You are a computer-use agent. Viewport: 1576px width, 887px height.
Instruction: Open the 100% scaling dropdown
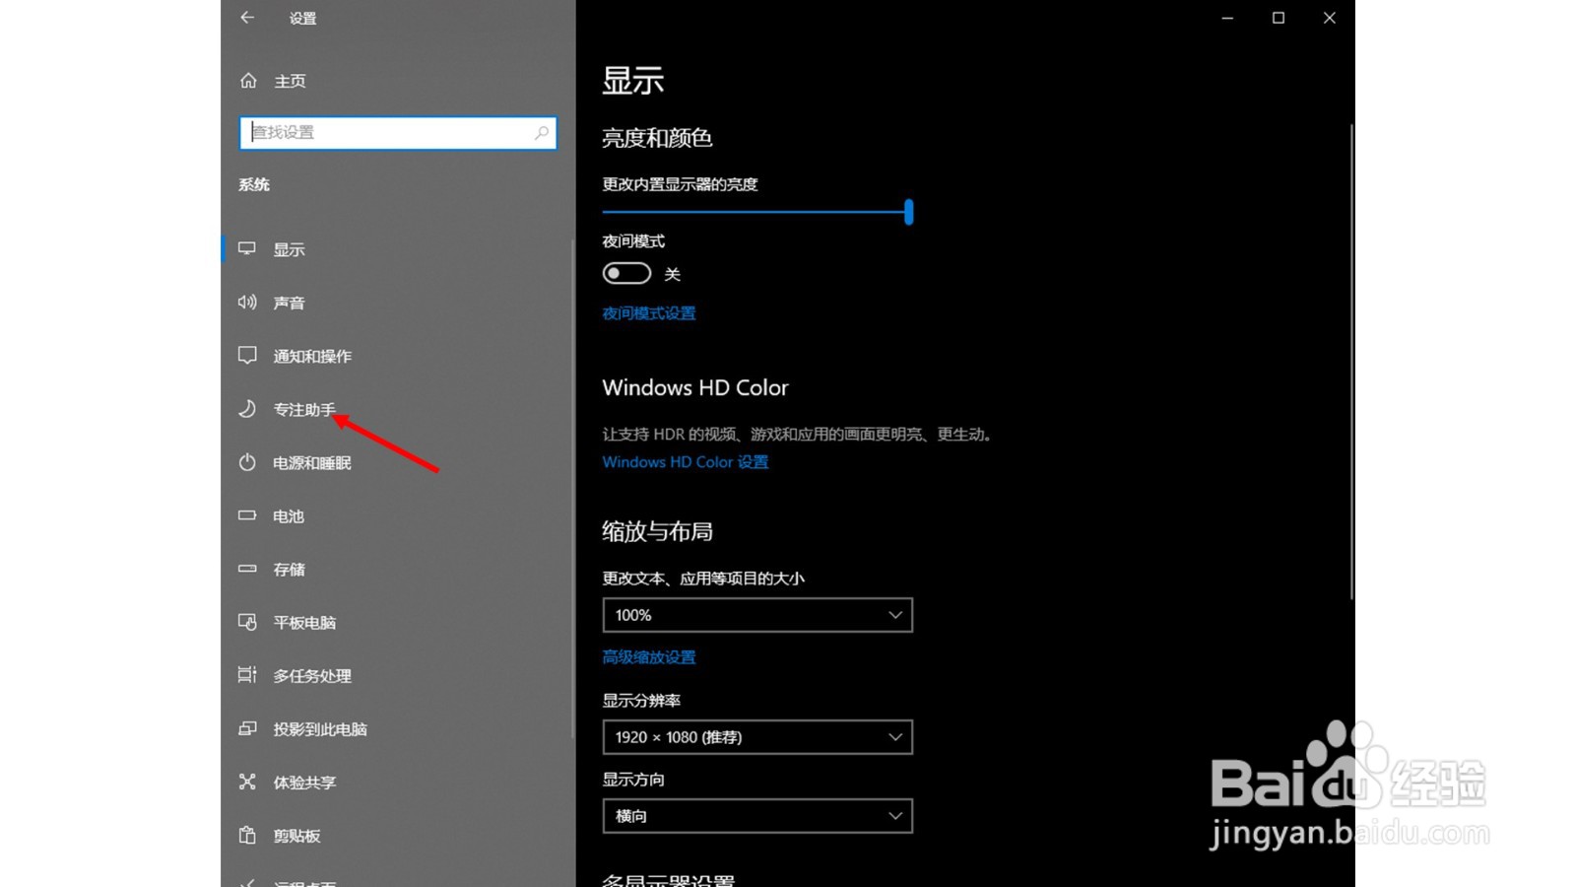point(756,615)
